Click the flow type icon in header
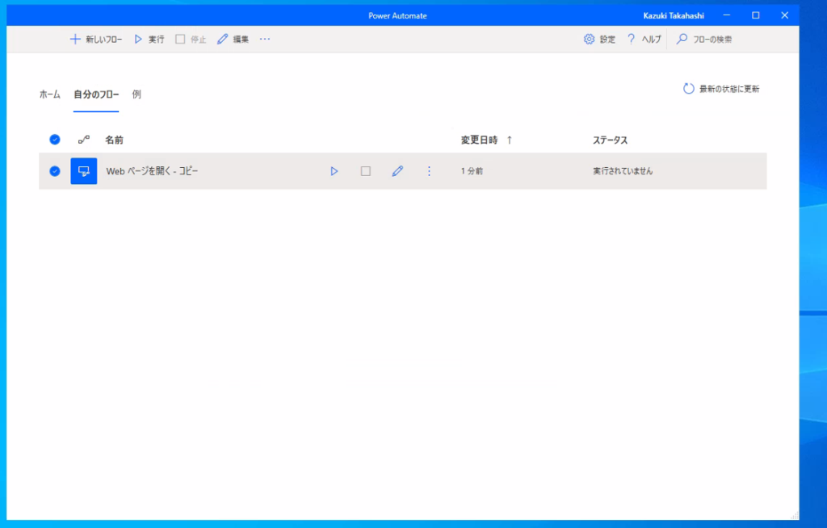The image size is (827, 528). (x=84, y=140)
